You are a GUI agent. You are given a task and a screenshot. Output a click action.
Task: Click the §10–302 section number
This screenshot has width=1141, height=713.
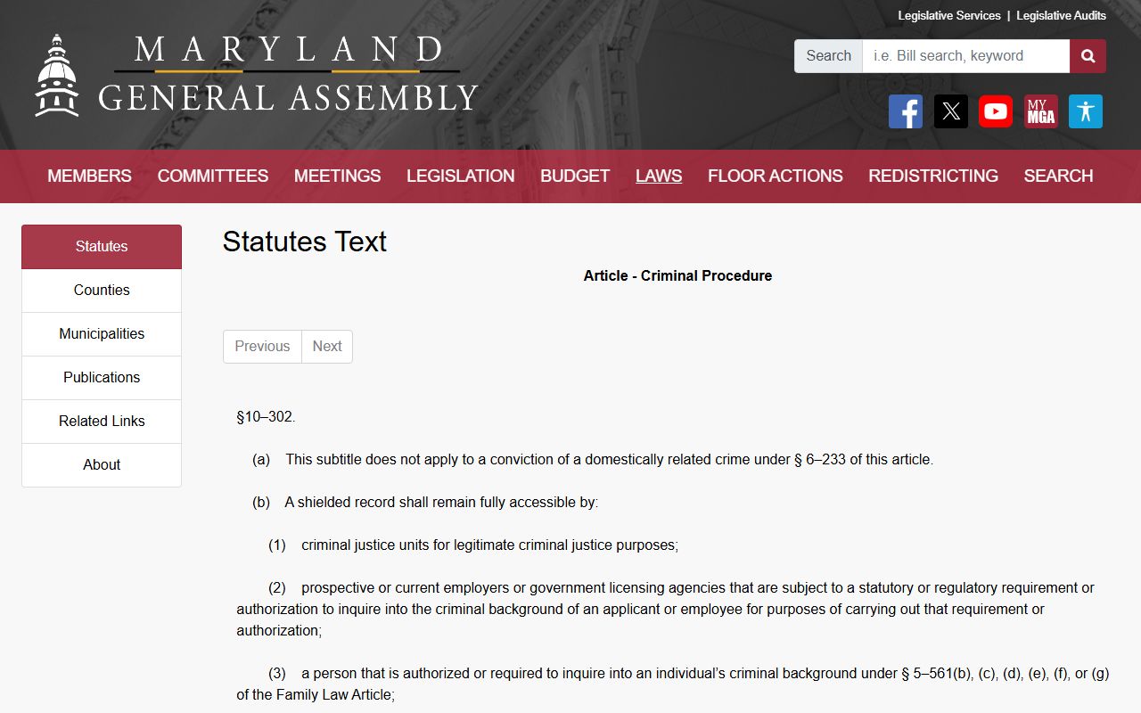[266, 417]
